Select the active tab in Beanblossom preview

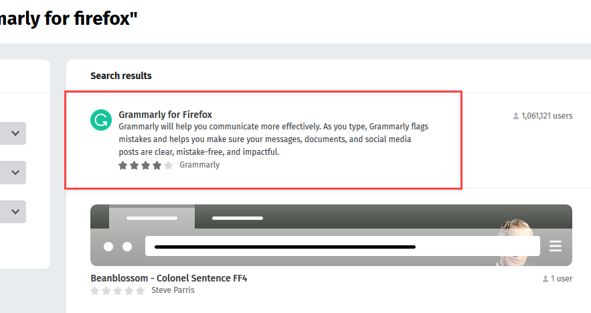click(x=152, y=218)
